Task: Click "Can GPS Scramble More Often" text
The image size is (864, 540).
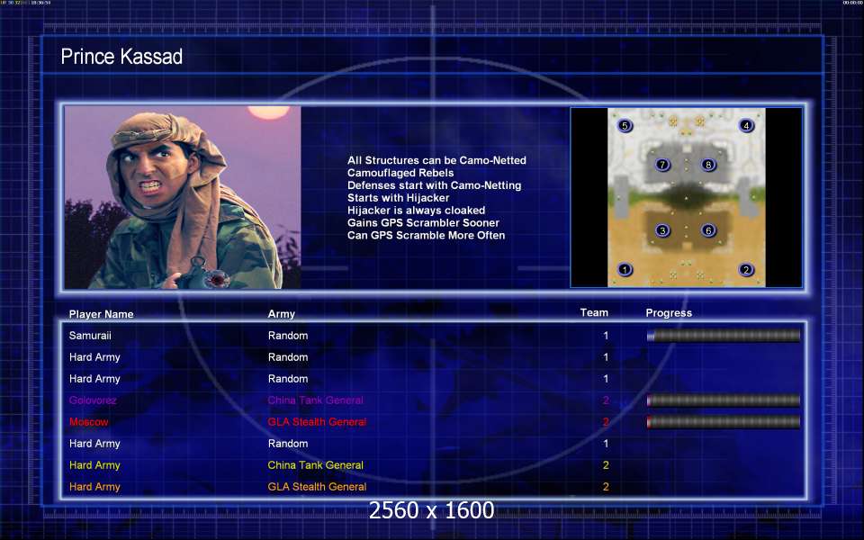Action: (x=426, y=235)
